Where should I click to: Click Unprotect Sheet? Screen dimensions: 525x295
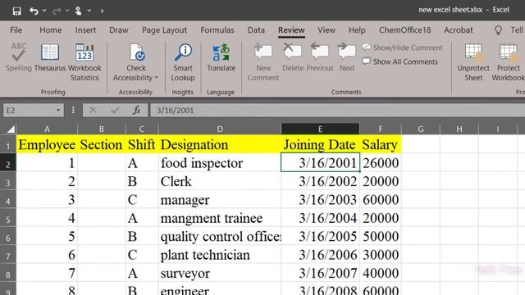click(x=473, y=62)
